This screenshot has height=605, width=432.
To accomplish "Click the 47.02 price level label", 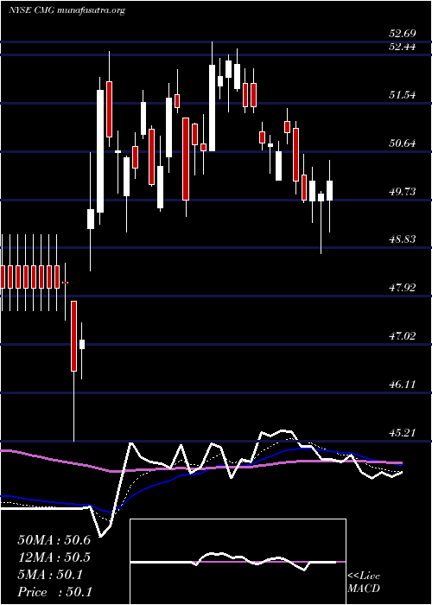I will [x=403, y=336].
